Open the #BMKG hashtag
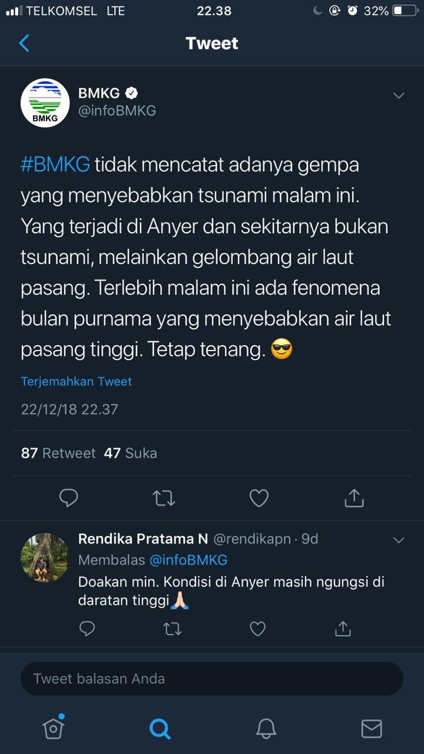 click(x=55, y=164)
